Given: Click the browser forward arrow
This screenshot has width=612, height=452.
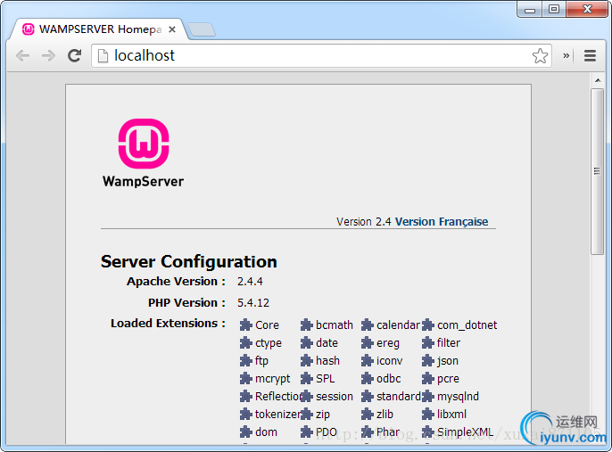Looking at the screenshot, I should click(x=48, y=56).
